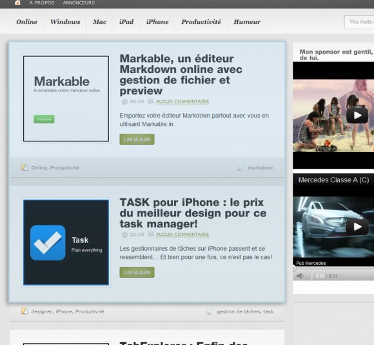Click comment bubble icon of Markable post
The image size is (374, 345).
(151, 101)
